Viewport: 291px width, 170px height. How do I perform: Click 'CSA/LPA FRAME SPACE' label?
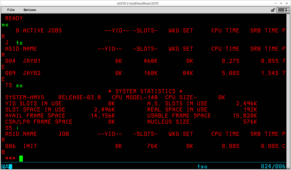click(x=39, y=122)
